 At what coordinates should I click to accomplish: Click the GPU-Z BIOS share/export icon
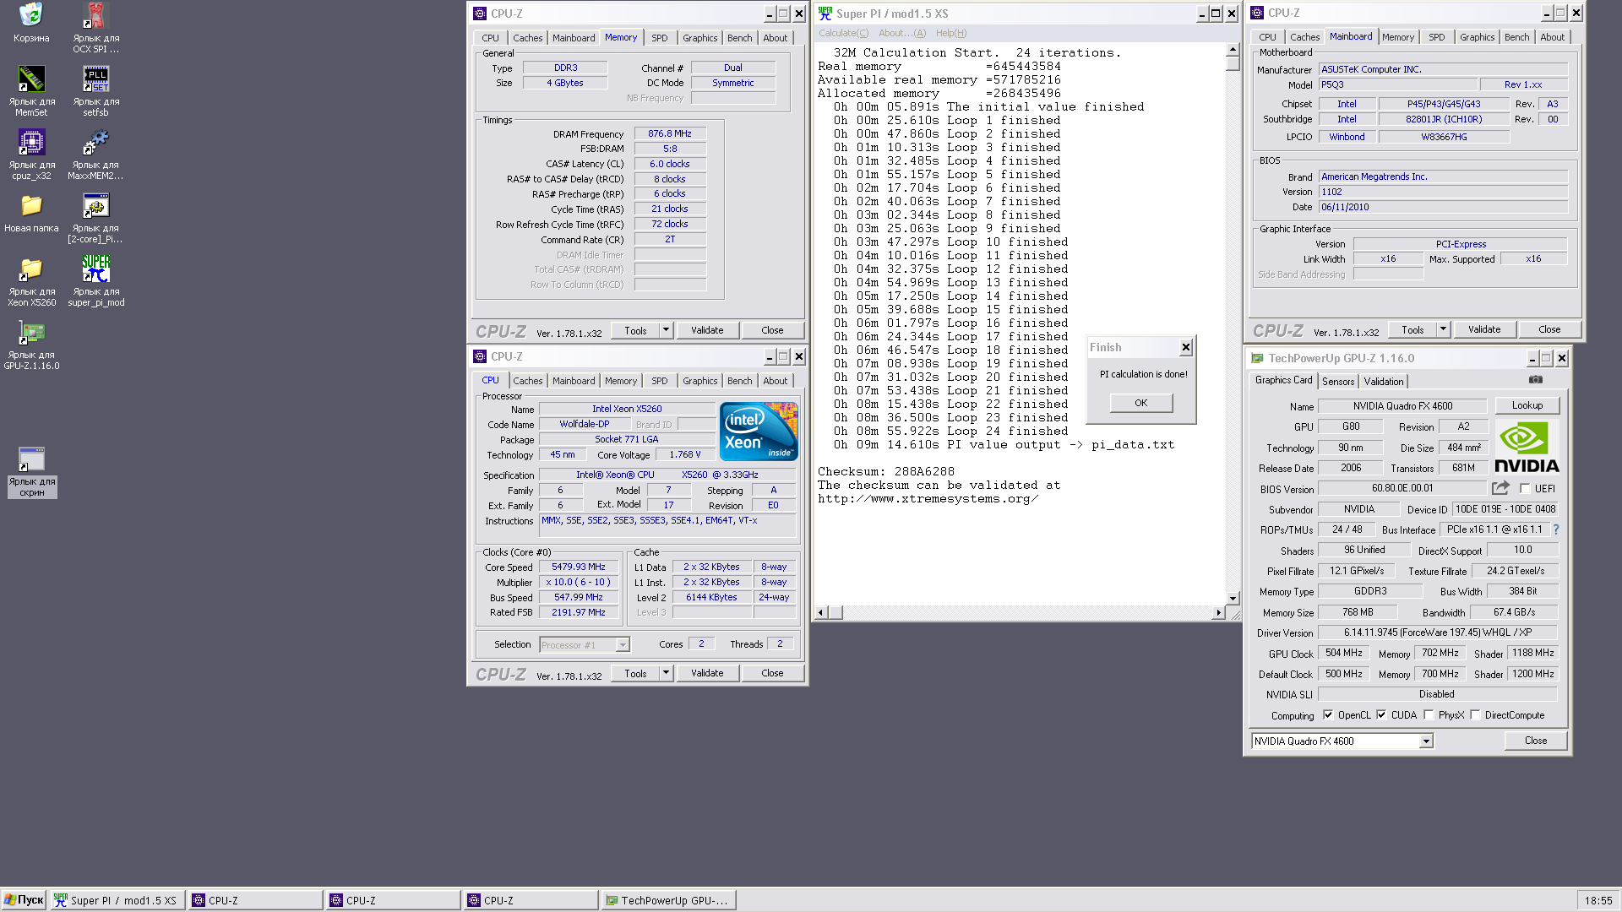tap(1500, 488)
